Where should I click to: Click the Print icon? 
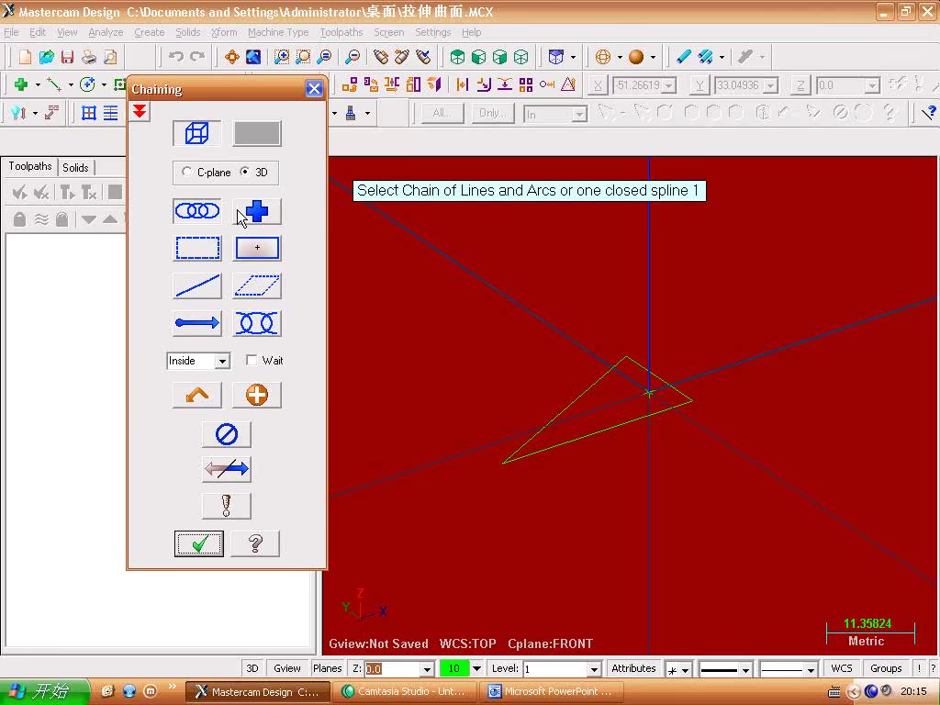click(x=89, y=57)
